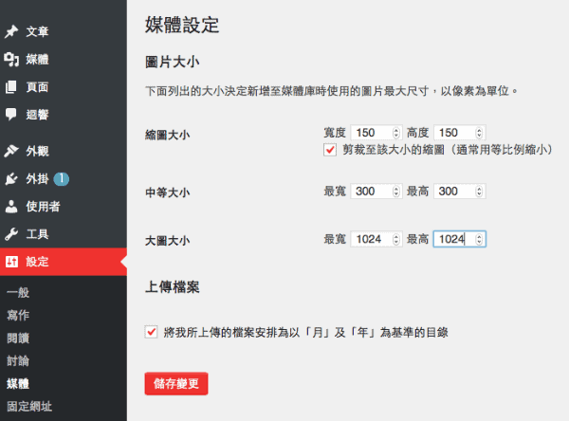Click the stepper on 中等大小 最寬 field
This screenshot has height=421, width=569.
tap(396, 192)
